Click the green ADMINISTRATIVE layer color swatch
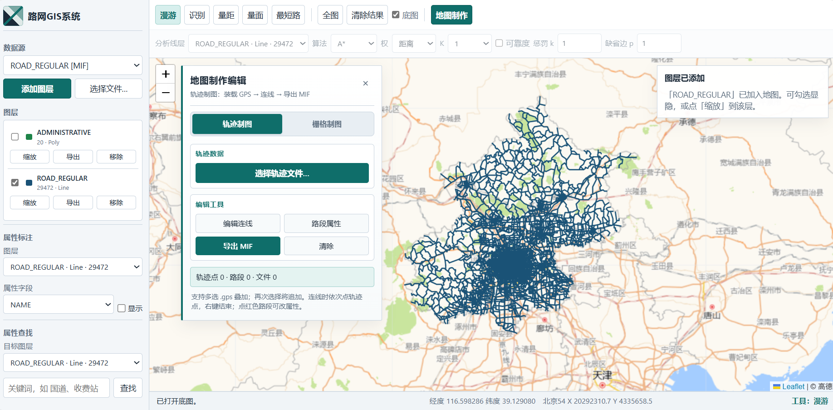 (29, 137)
